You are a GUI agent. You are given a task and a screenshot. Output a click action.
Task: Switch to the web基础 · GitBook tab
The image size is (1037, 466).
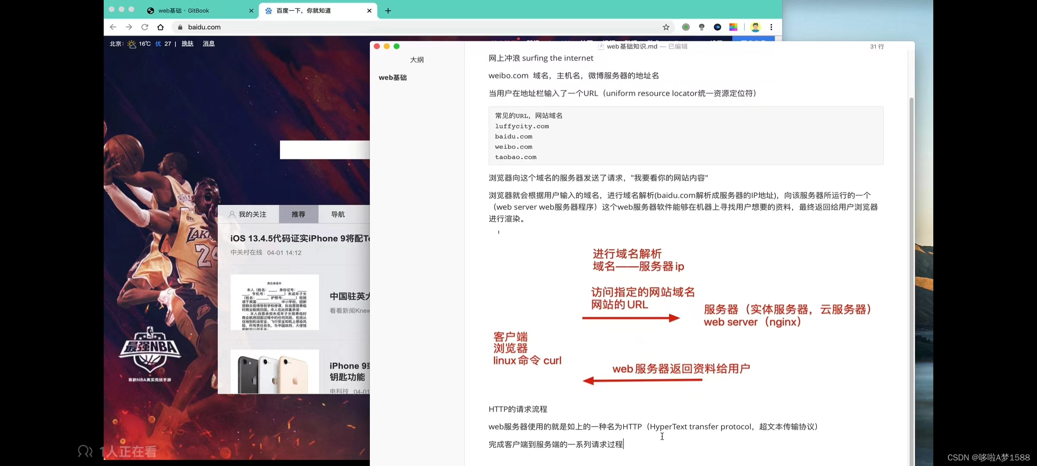point(184,11)
